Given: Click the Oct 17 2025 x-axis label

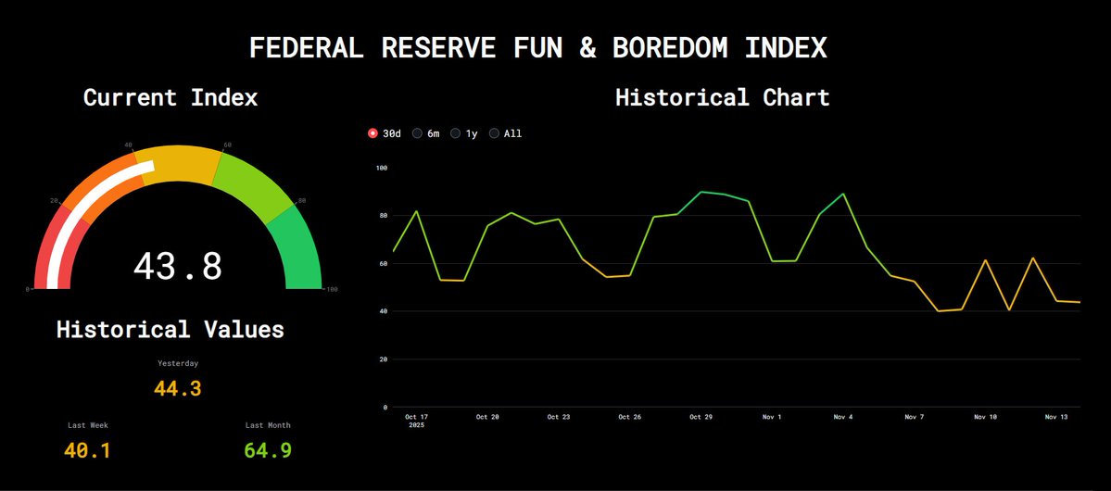Looking at the screenshot, I should (417, 421).
